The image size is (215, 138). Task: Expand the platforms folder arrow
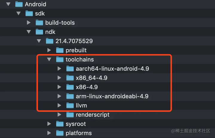(49, 133)
